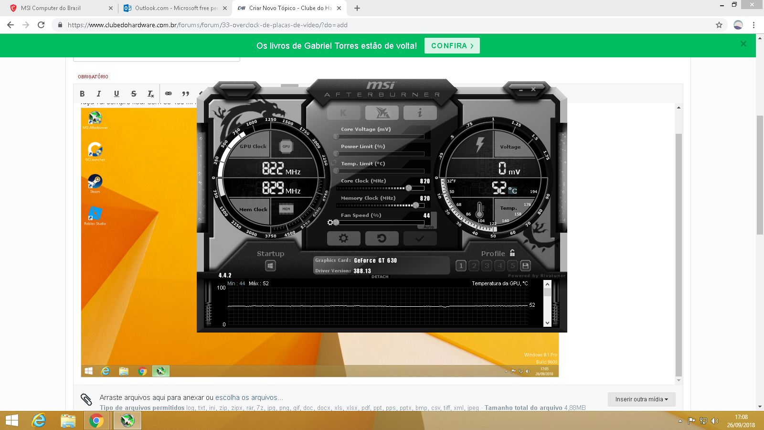This screenshot has width=764, height=430.
Task: Open File Explorer from the taskbar
Action: 68,420
